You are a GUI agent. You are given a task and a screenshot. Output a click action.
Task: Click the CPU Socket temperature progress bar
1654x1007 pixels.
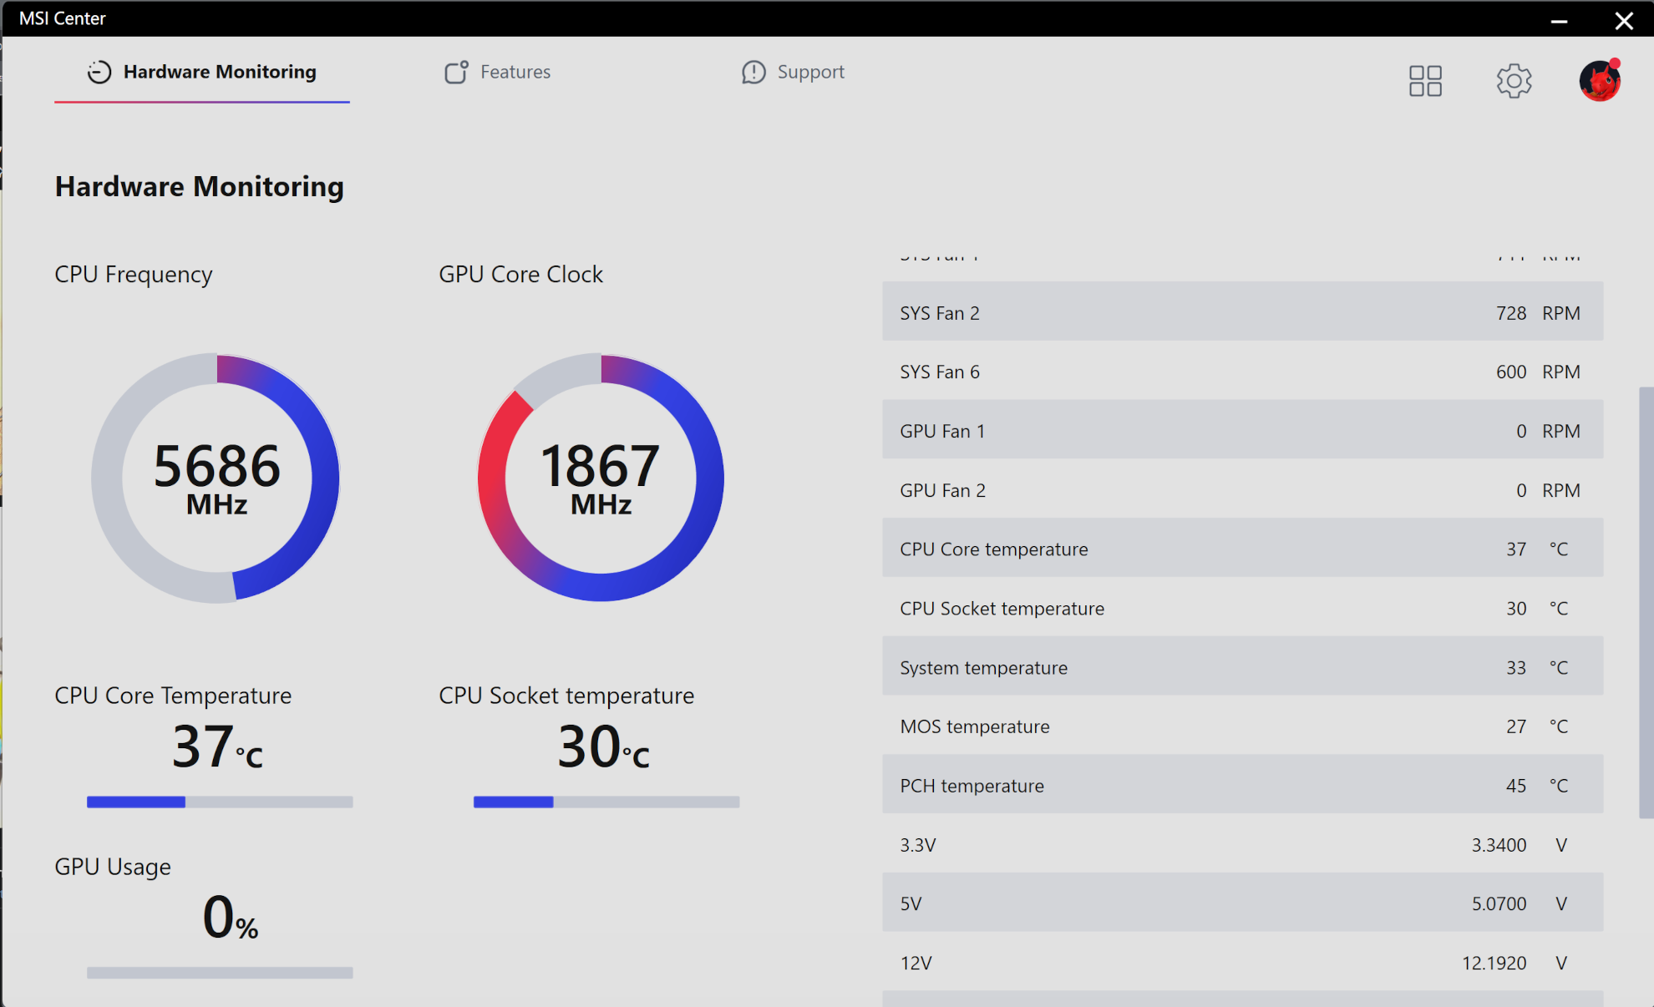click(606, 802)
